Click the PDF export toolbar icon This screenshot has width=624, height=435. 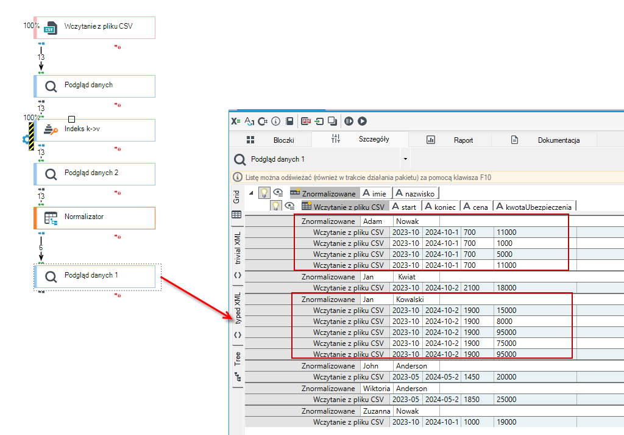pyautogui.click(x=306, y=121)
